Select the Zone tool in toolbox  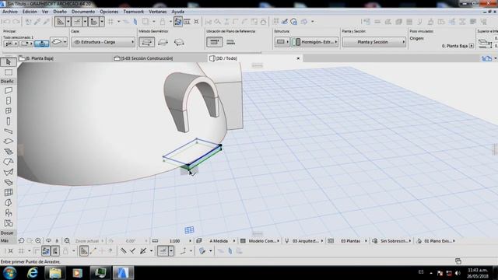pos(9,223)
